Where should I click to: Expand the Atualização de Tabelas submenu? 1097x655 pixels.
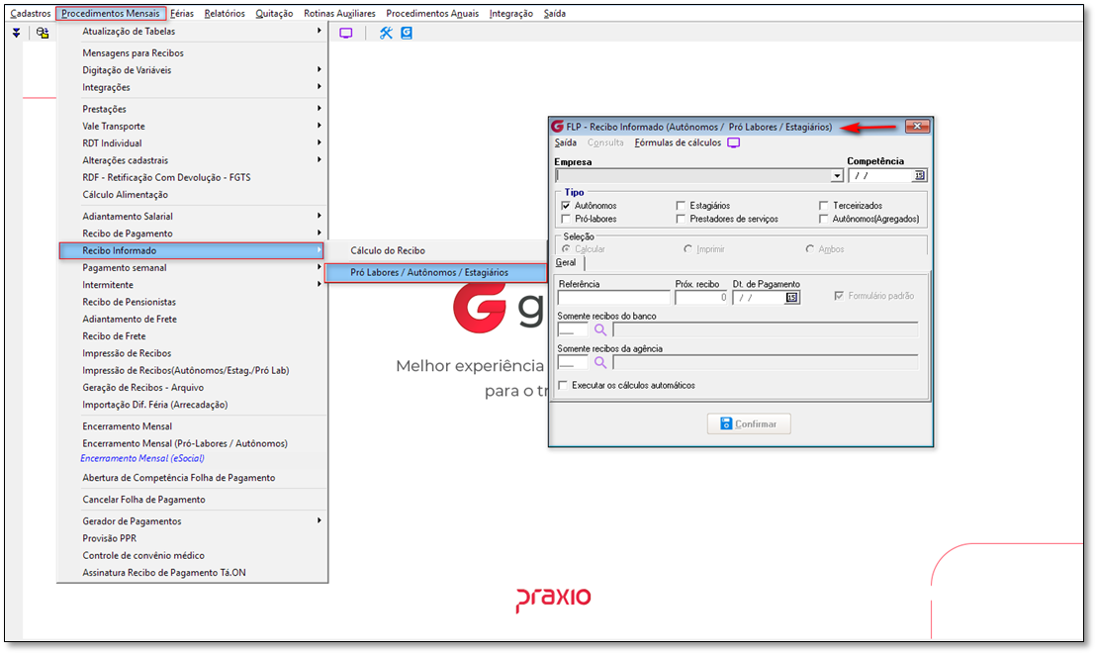pos(320,31)
